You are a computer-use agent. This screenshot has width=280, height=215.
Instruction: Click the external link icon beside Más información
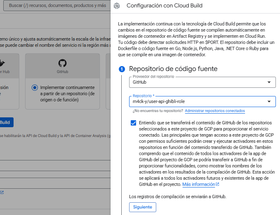coord(218,184)
